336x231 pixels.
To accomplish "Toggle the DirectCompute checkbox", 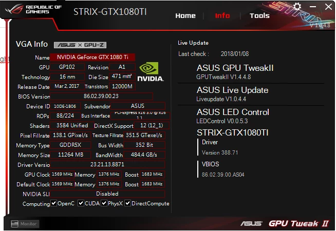I will 127,203.
